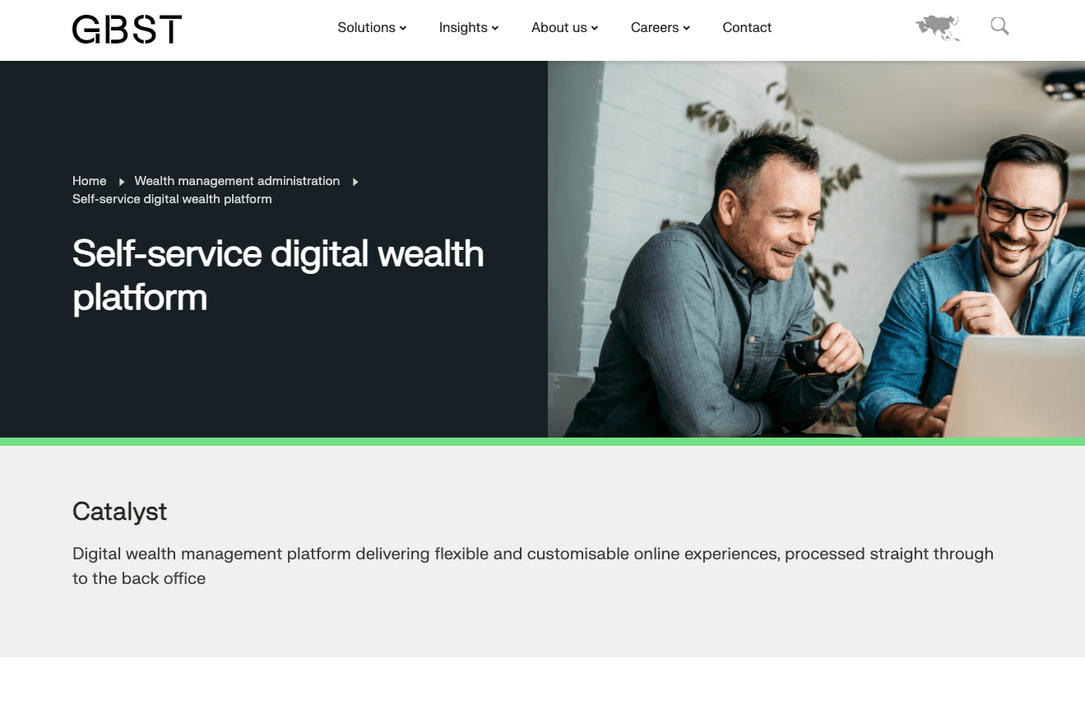The width and height of the screenshot is (1085, 709).
Task: Follow Wealth management administration breadcrumb link
Action: point(237,181)
